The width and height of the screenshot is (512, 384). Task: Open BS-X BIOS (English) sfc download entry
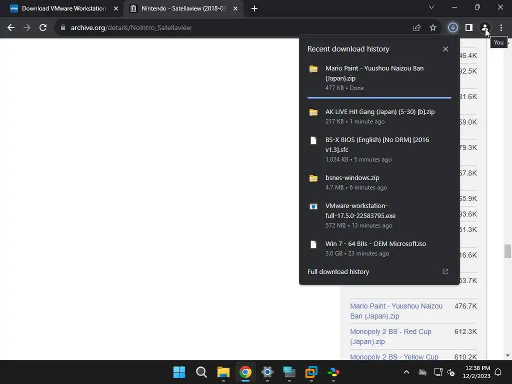pyautogui.click(x=379, y=149)
